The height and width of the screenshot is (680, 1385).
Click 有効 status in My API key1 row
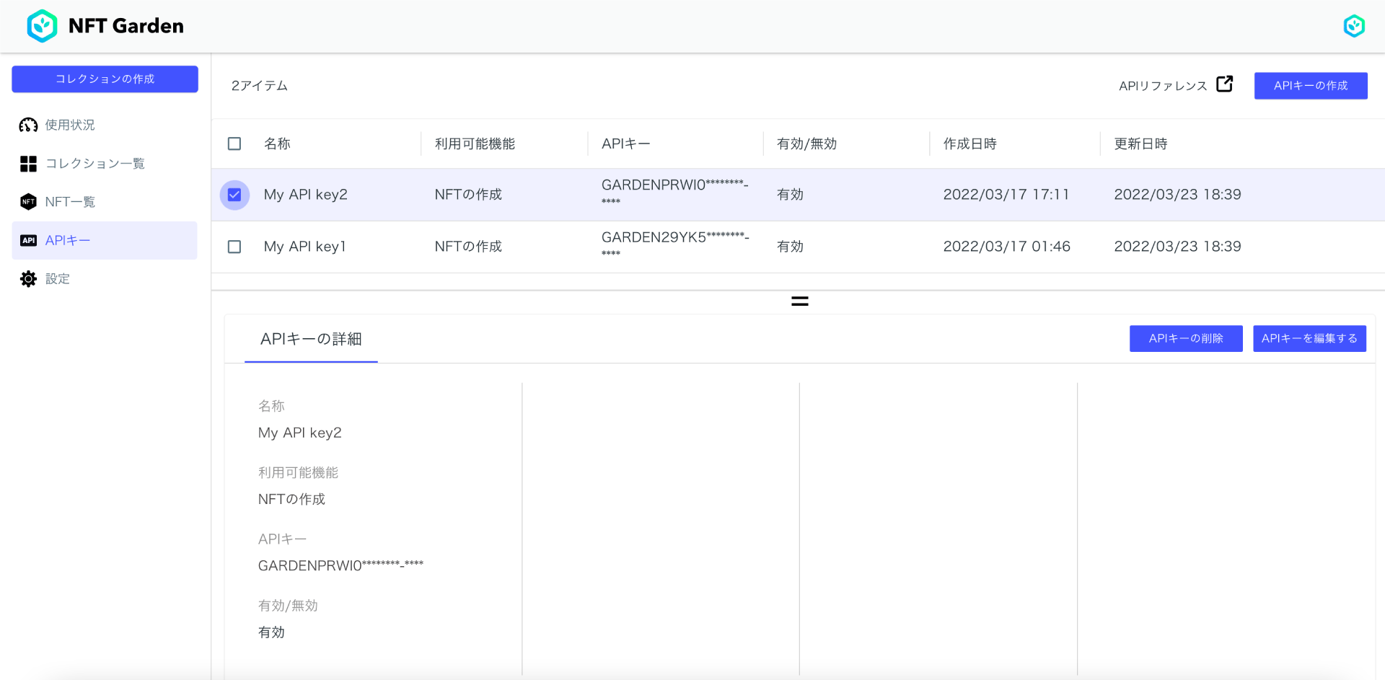coord(790,247)
